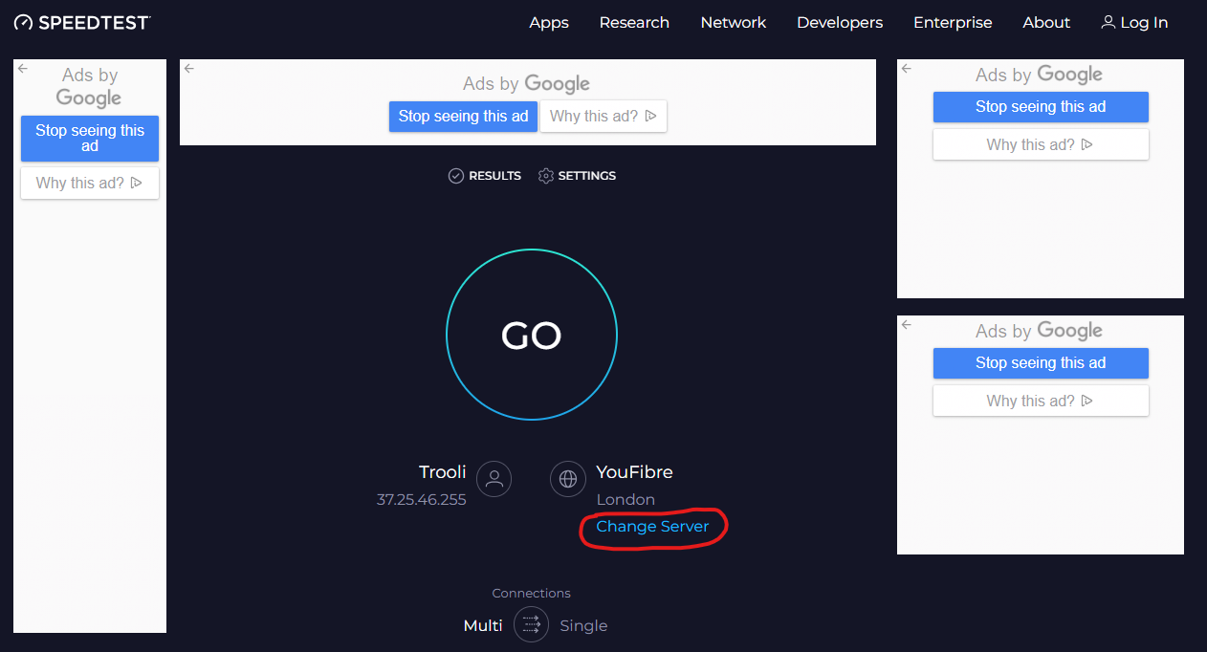The image size is (1207, 652).
Task: Click the back arrow in top banner ad
Action: (189, 69)
